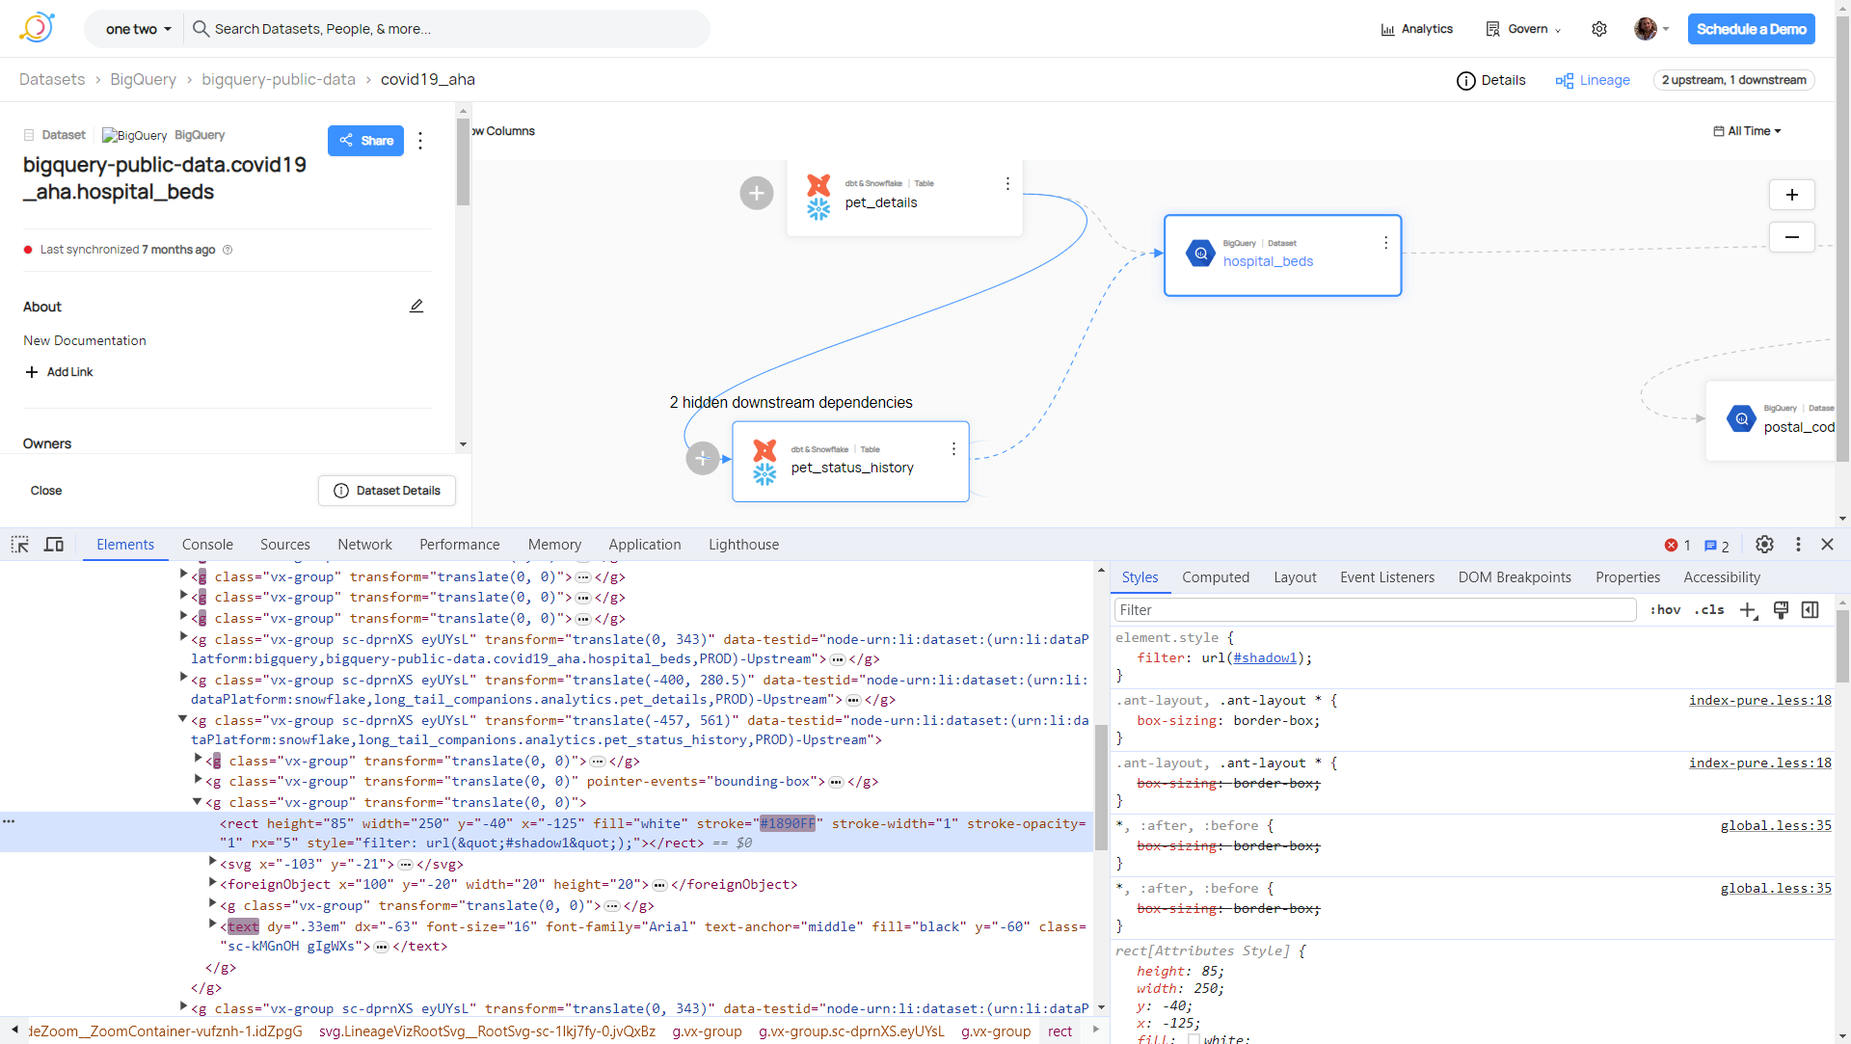Click Close in dataset sidebar
The width and height of the screenshot is (1851, 1044).
(46, 491)
